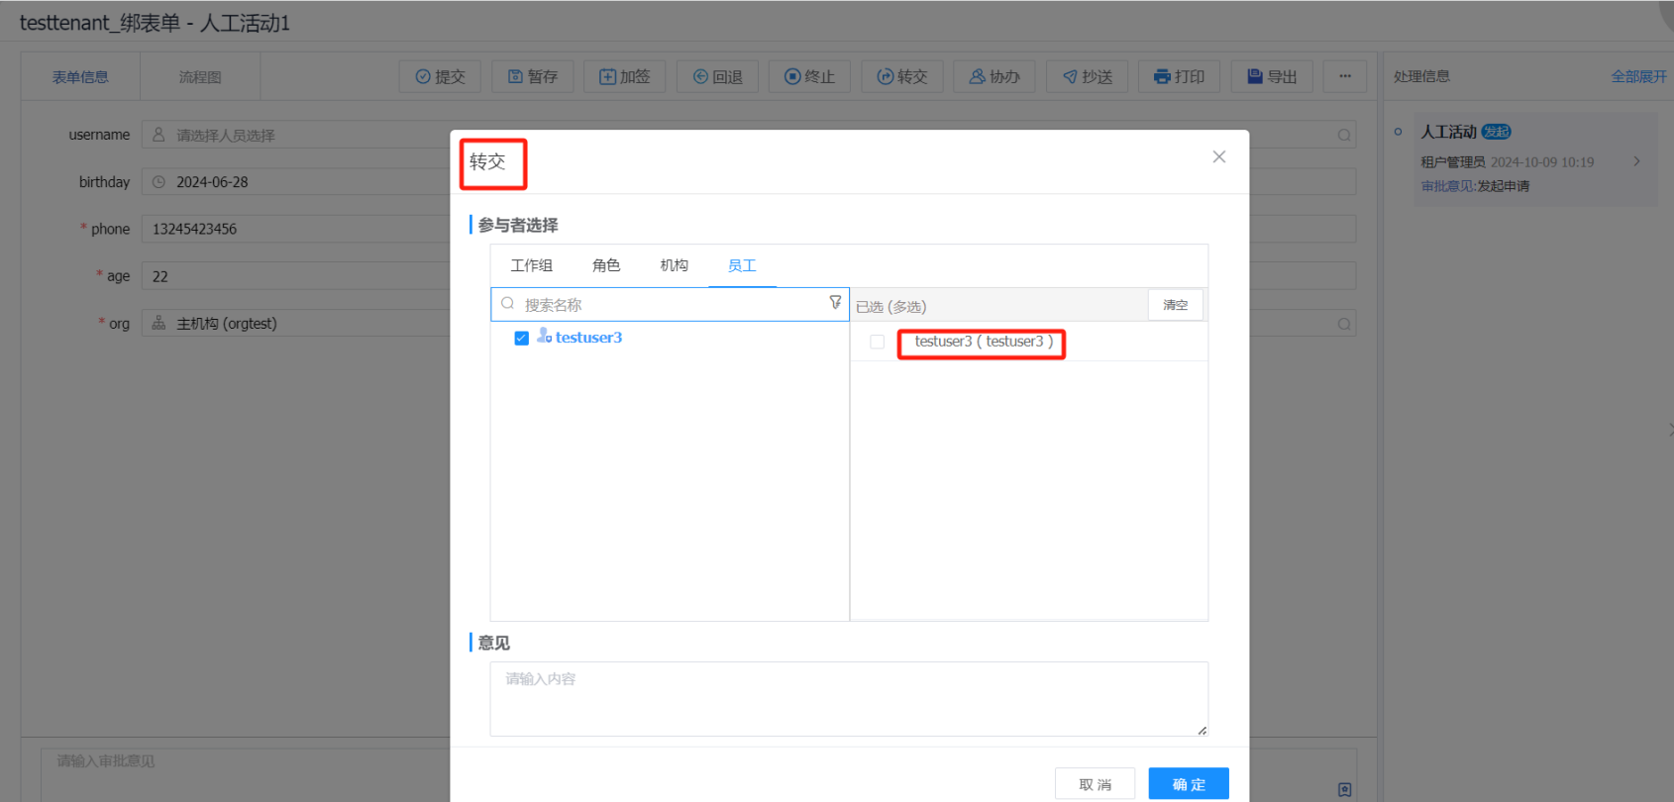Tick the checkbox beside selected testuser3 (testuser3)

pos(877,342)
